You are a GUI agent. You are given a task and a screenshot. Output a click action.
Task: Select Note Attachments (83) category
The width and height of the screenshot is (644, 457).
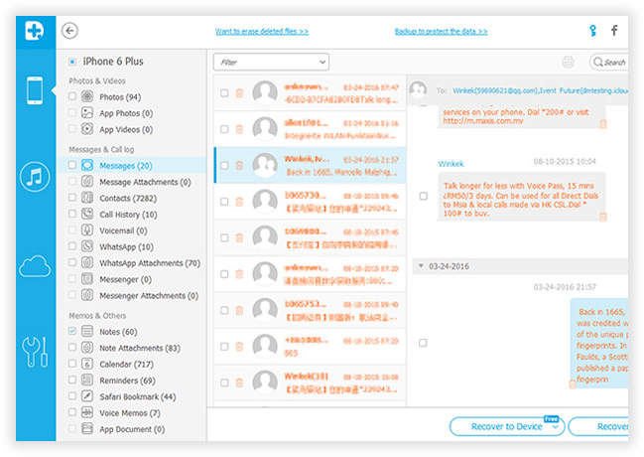140,348
